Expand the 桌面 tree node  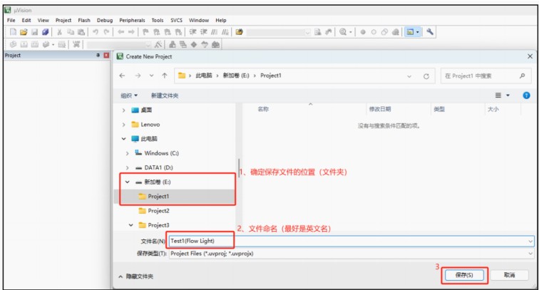123,110
